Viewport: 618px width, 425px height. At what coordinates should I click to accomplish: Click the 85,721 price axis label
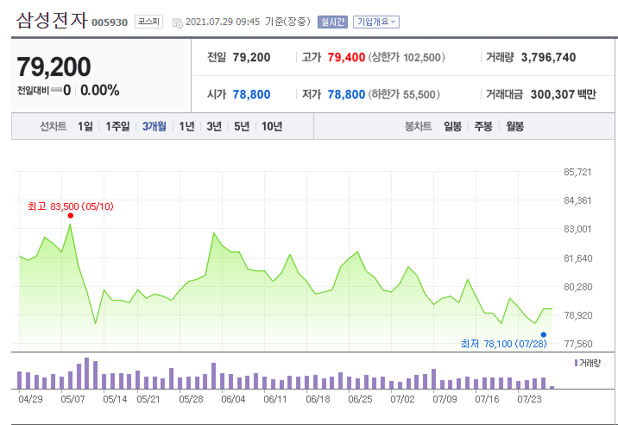(577, 172)
